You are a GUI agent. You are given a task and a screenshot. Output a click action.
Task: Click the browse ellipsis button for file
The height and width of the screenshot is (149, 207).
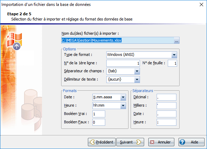point(176,40)
